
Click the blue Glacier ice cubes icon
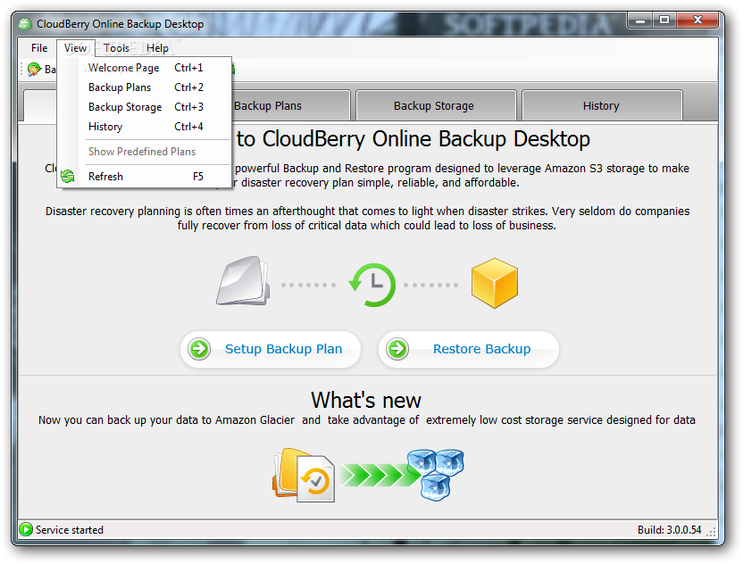pos(436,474)
